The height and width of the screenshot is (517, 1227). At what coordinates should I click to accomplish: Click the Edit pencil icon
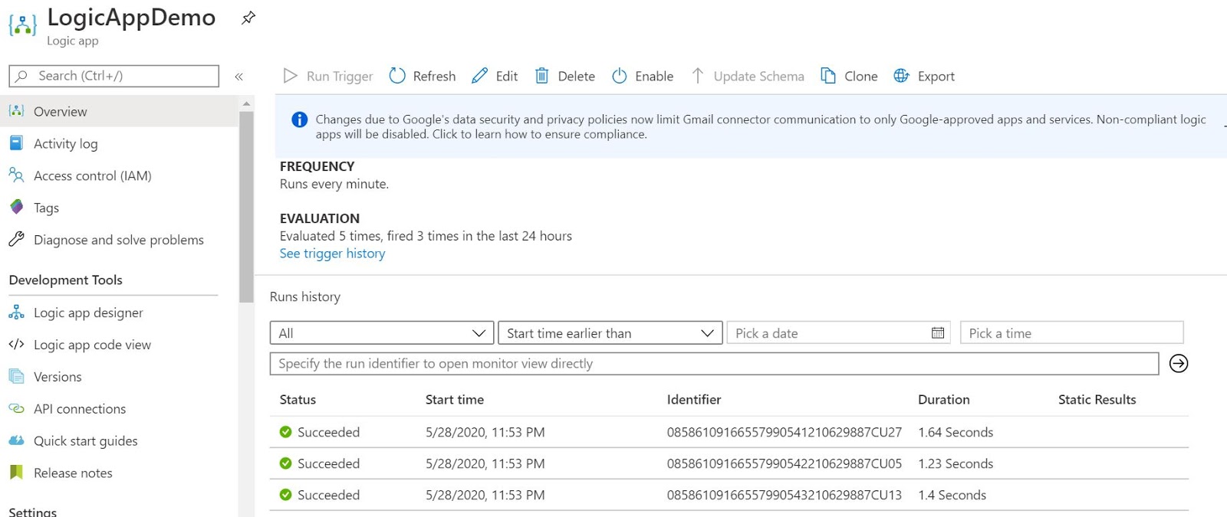pyautogui.click(x=479, y=76)
